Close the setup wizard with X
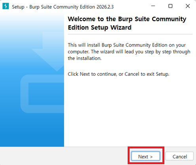Image resolution: width=196 pixels, height=165 pixels. [188, 6]
